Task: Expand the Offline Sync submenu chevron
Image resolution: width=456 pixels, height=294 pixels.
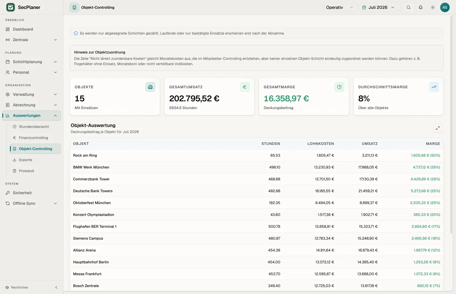Action: pos(55,203)
